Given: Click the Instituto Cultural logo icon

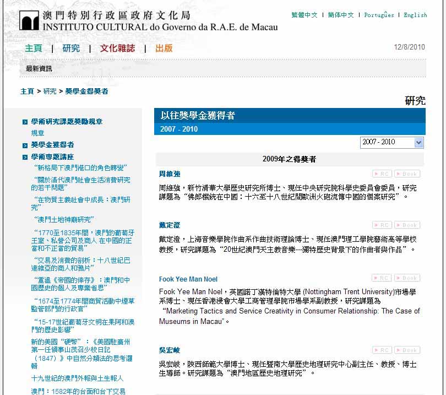Looking at the screenshot, I should point(29,20).
